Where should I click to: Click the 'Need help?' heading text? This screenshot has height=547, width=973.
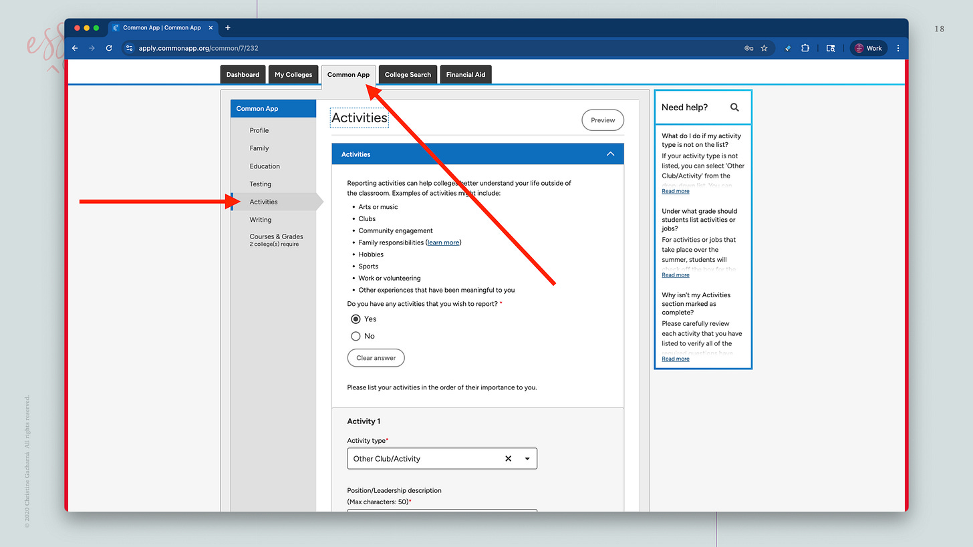684,108
